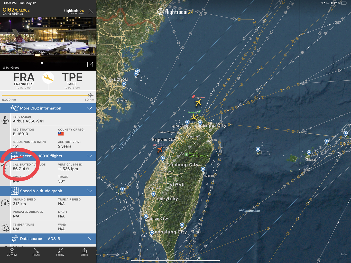This screenshot has height=263, width=351.
Task: Tap the photo page indicator dot
Action: pos(42,63)
